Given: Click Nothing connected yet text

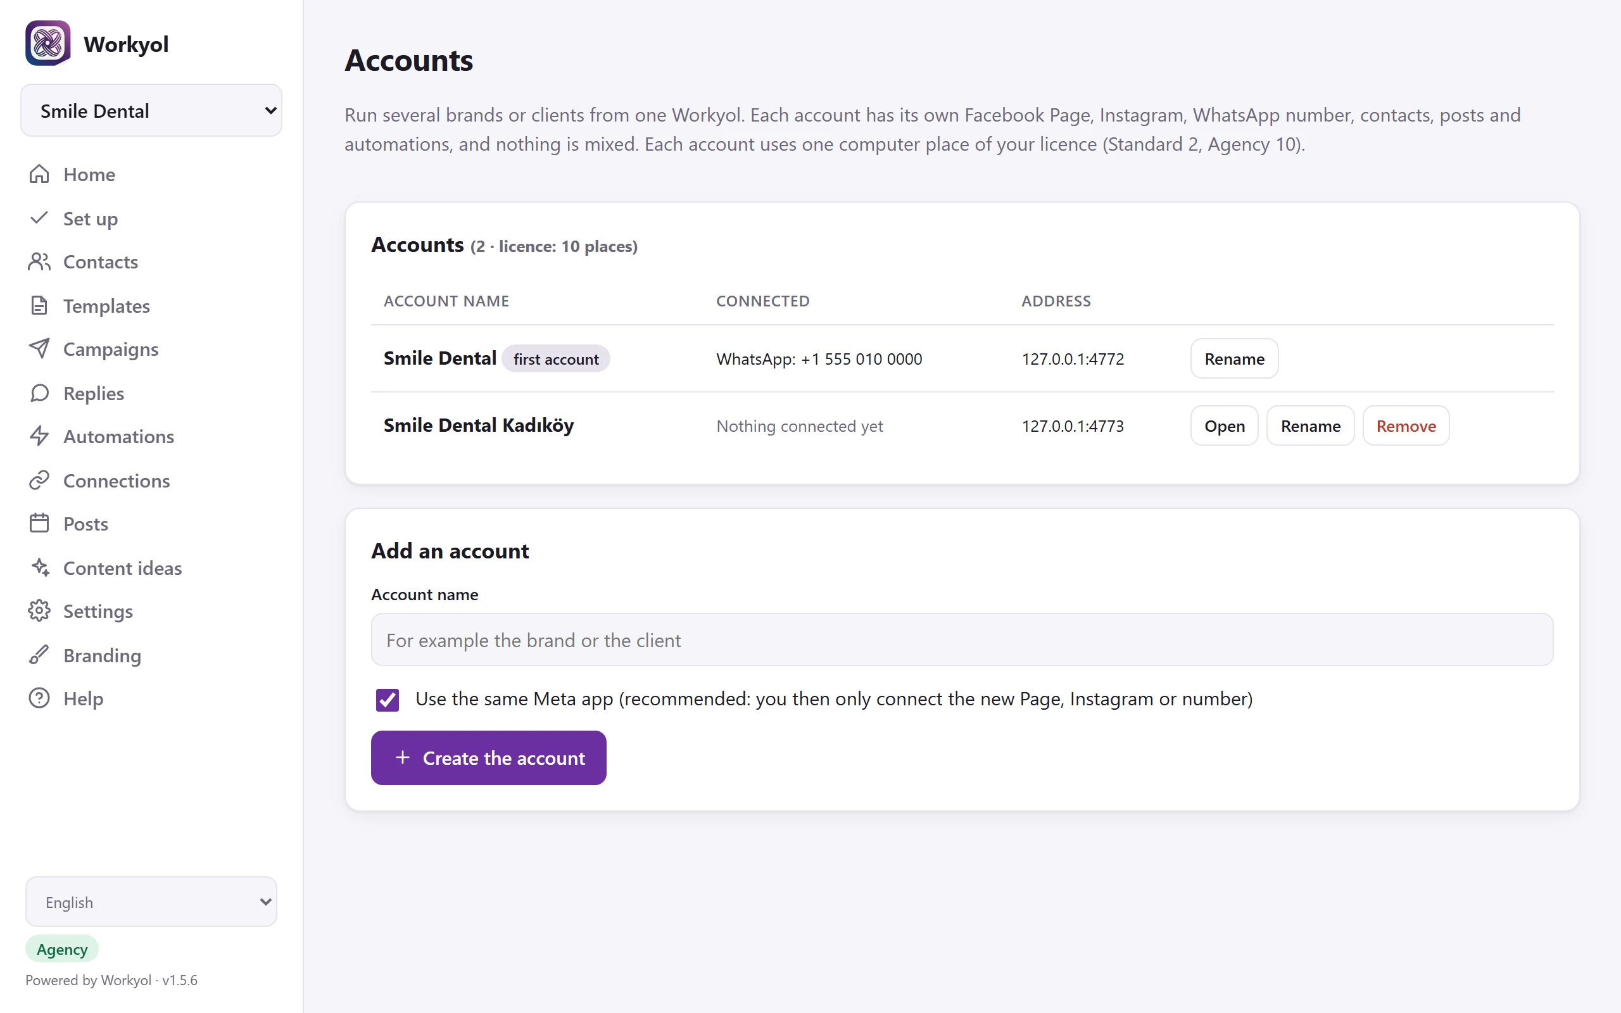Looking at the screenshot, I should coord(800,426).
